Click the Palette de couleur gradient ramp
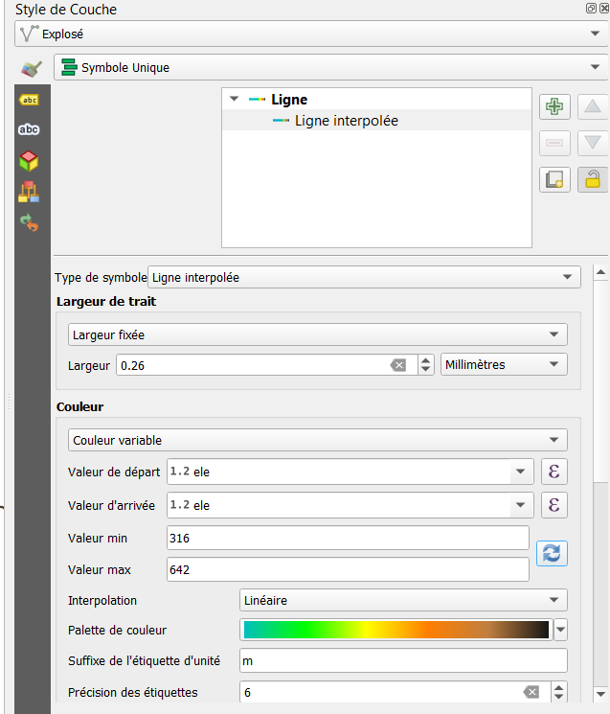Screen dimensions: 610x714 click(x=396, y=631)
